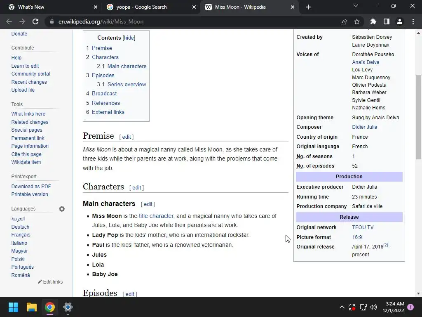This screenshot has height=317, width=422.
Task: Open the title character link
Action: 156,216
